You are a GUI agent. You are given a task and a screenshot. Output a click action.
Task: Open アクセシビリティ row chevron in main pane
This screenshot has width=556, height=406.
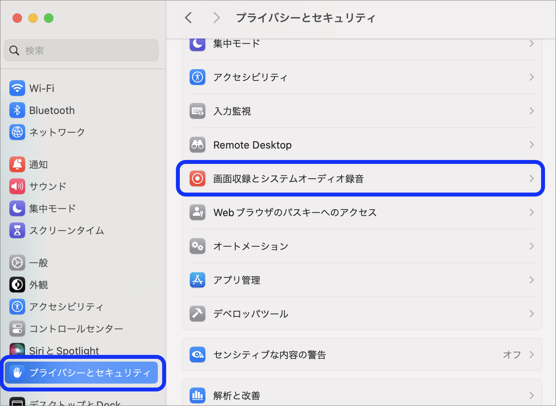click(532, 77)
